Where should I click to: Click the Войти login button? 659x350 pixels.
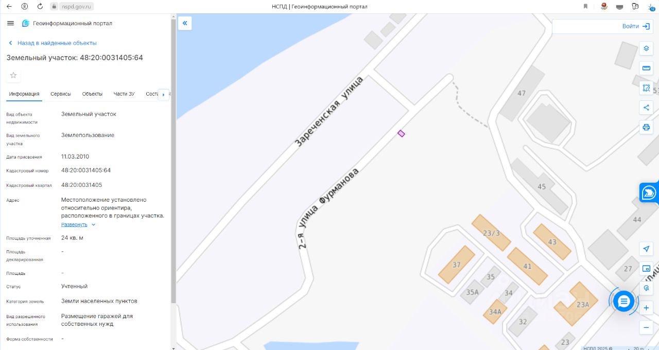coord(636,26)
